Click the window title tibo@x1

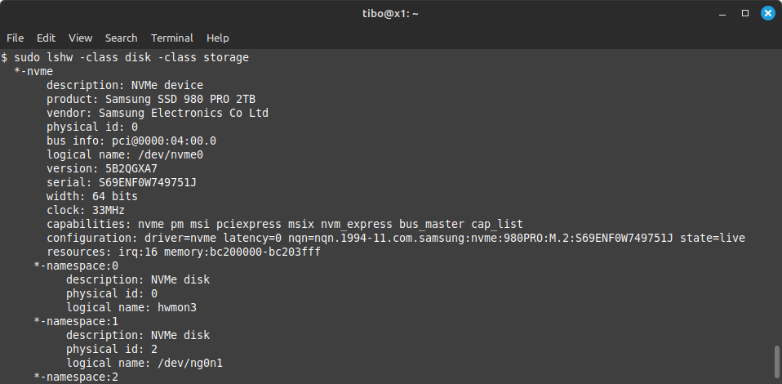[x=390, y=13]
